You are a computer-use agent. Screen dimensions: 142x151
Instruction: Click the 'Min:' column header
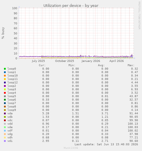coord(72,65)
